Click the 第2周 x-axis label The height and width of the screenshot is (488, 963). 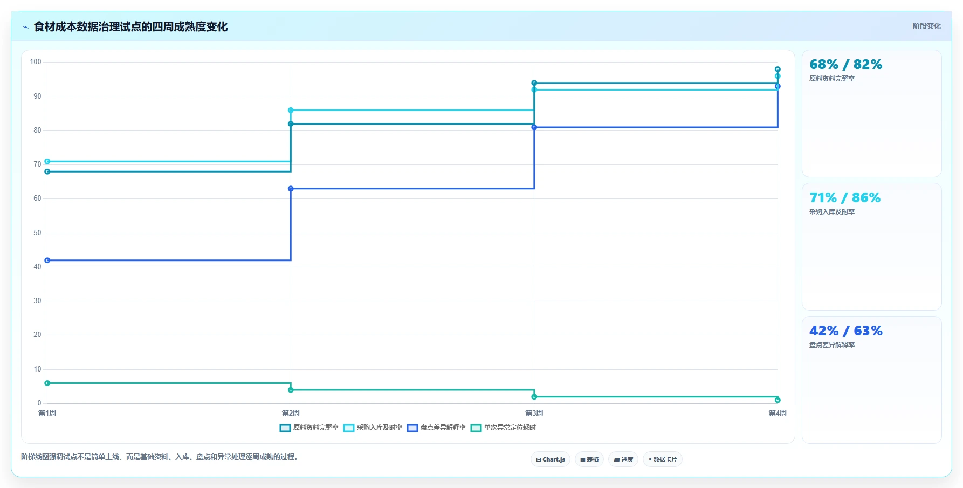(291, 413)
